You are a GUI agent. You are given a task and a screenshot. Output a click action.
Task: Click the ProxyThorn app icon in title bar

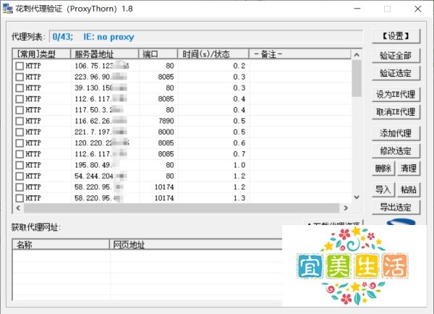[8, 9]
